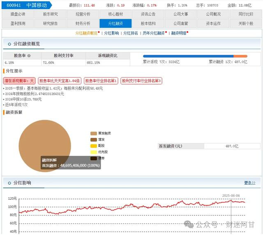Select the 公司概况 tab
The height and width of the screenshot is (235, 263).
213,14
